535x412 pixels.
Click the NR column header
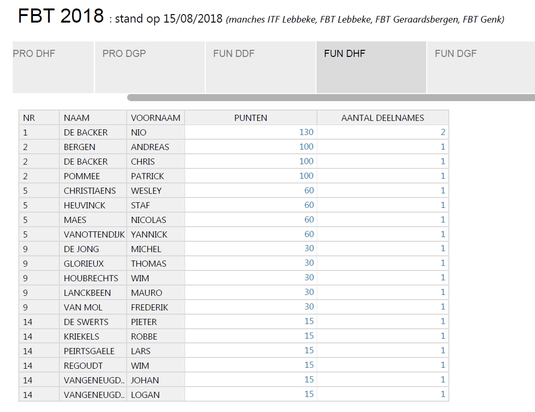point(39,118)
